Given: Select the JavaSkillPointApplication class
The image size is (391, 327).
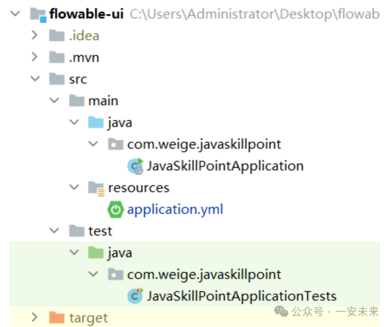Looking at the screenshot, I should 225,166.
